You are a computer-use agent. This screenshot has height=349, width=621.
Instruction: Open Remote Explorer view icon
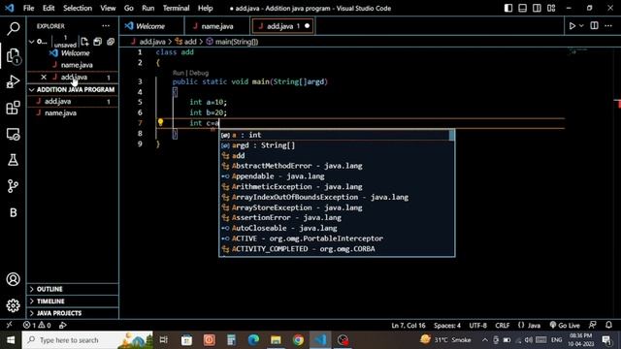click(x=13, y=134)
